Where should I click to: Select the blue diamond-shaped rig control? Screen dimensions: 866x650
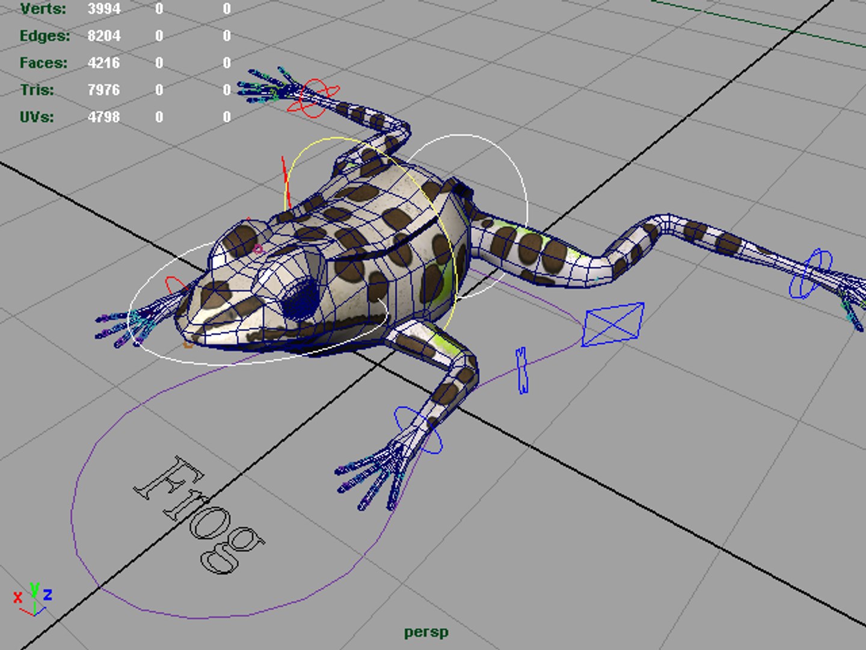coord(613,324)
